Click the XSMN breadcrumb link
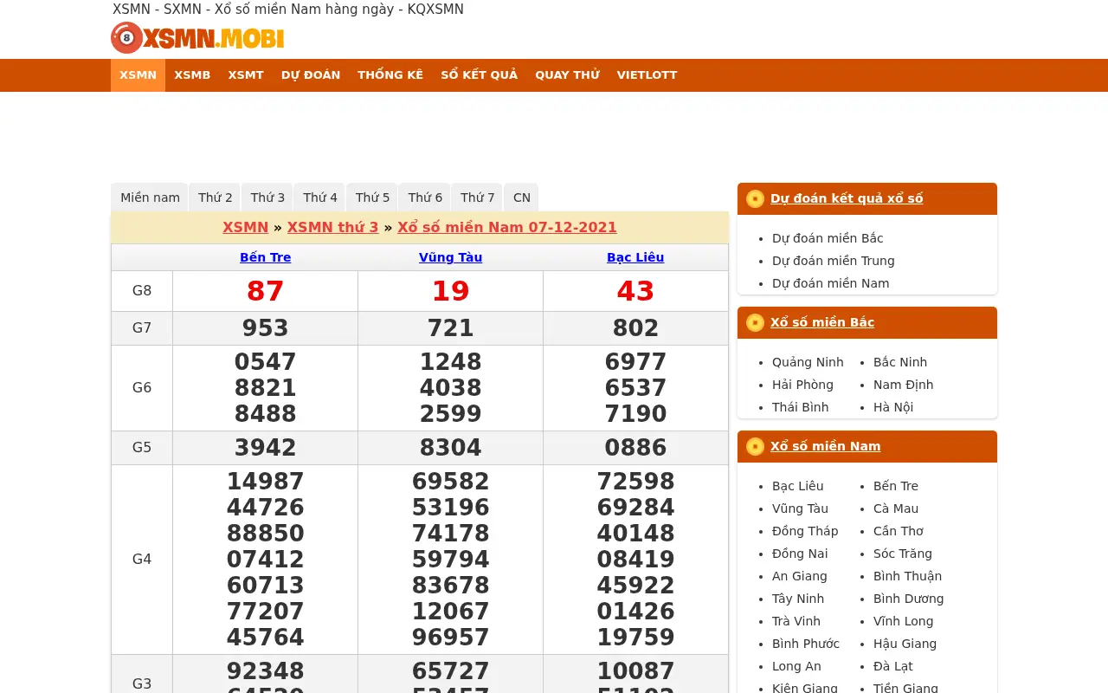This screenshot has height=693, width=1108. click(x=245, y=227)
